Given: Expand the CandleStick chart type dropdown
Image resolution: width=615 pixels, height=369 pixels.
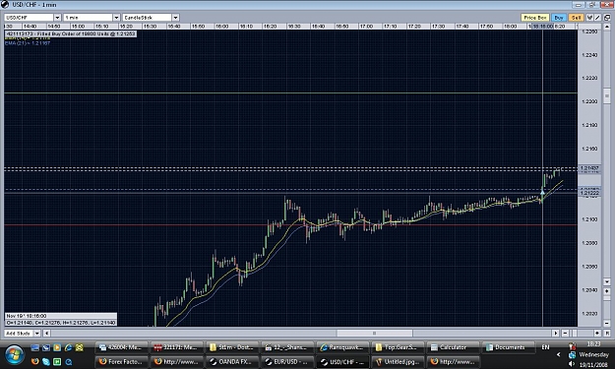Looking at the screenshot, I should point(175,18).
